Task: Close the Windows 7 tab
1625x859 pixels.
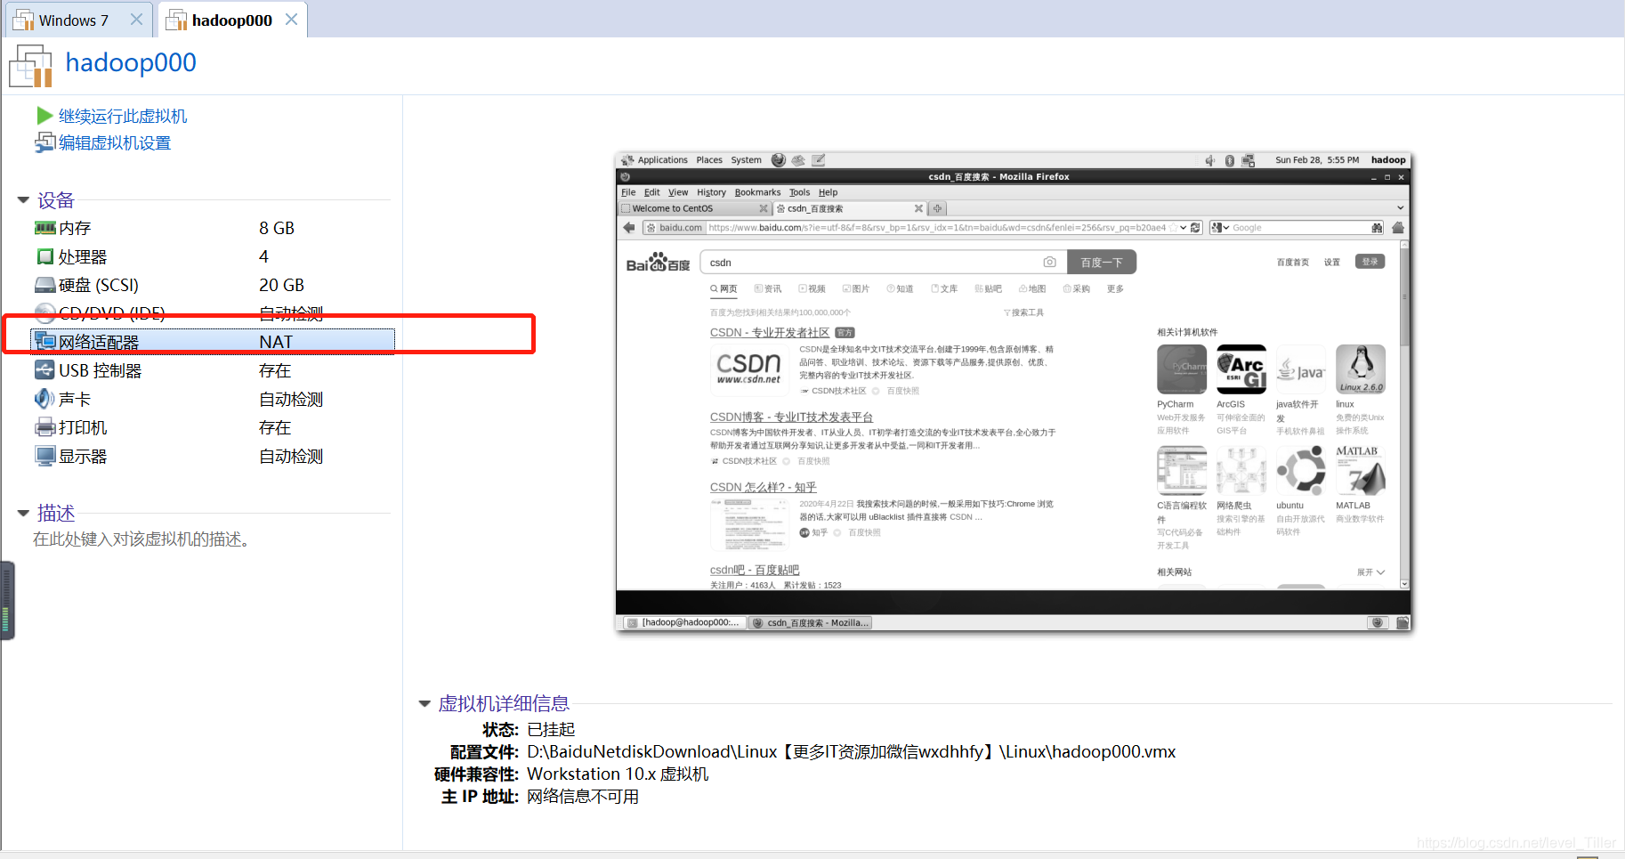Action: (136, 20)
